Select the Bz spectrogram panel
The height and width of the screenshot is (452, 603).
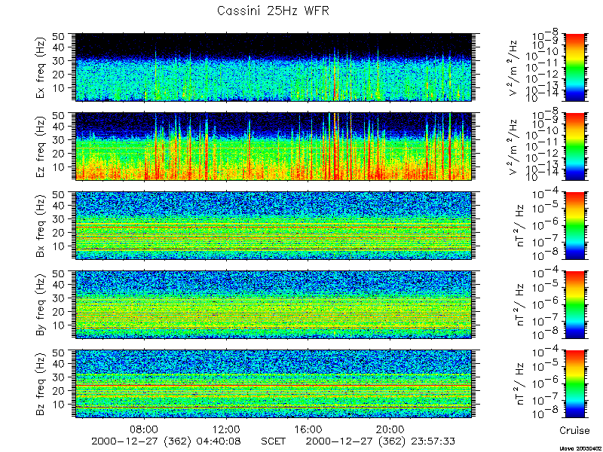[274, 384]
